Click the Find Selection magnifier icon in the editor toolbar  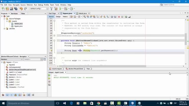pos(85,17)
